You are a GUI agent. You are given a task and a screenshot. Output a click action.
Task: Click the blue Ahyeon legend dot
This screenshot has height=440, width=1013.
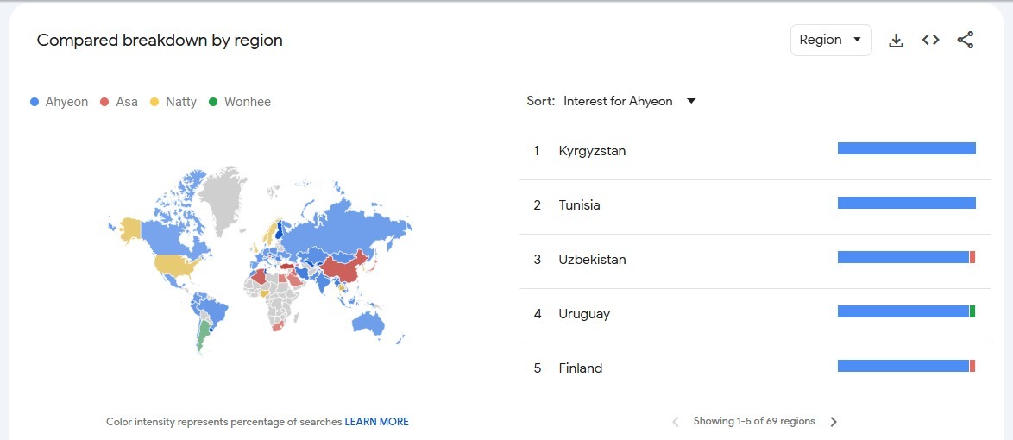point(35,102)
